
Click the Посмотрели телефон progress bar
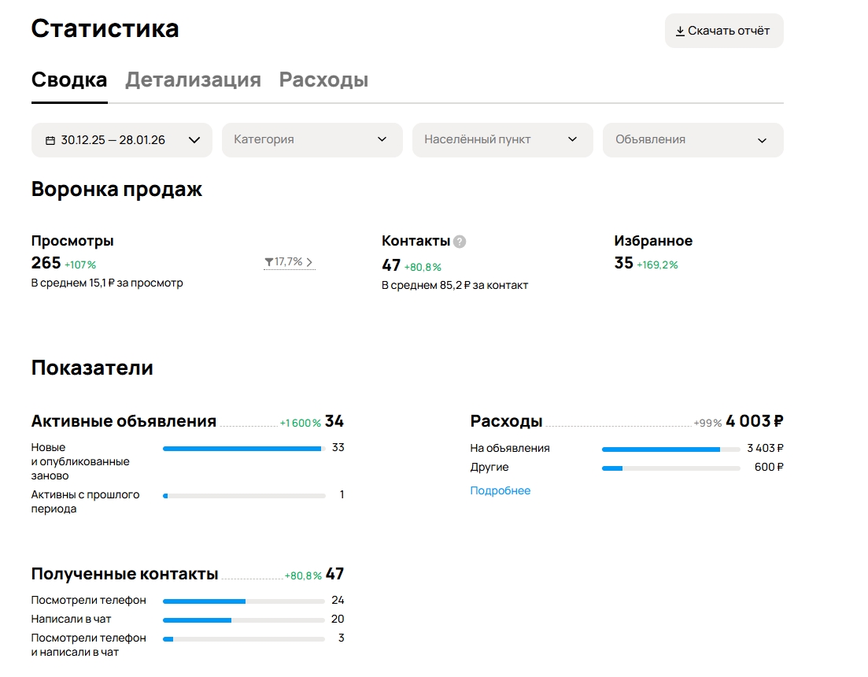[244, 601]
